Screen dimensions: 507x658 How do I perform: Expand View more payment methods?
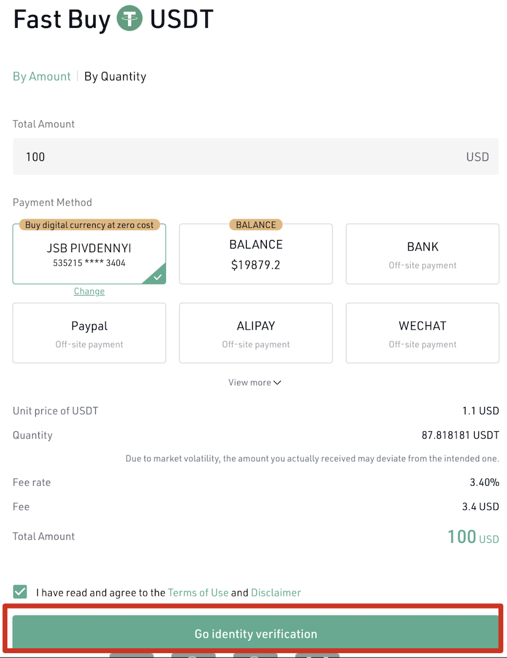point(254,382)
